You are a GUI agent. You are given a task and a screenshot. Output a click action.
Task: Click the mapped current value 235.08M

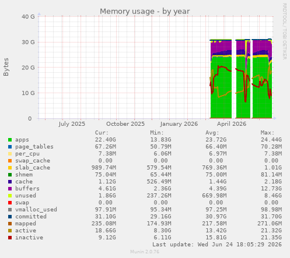tap(104, 224)
